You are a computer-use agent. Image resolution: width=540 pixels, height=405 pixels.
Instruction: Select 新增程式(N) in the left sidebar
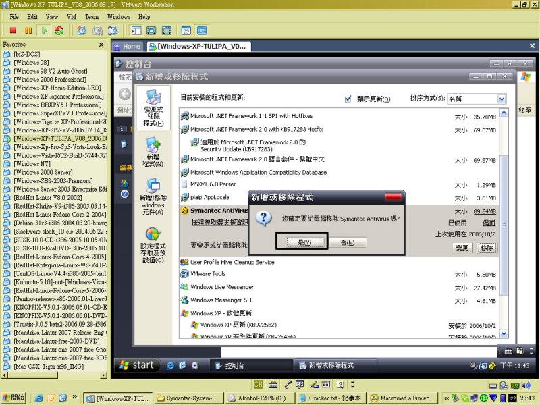(153, 152)
